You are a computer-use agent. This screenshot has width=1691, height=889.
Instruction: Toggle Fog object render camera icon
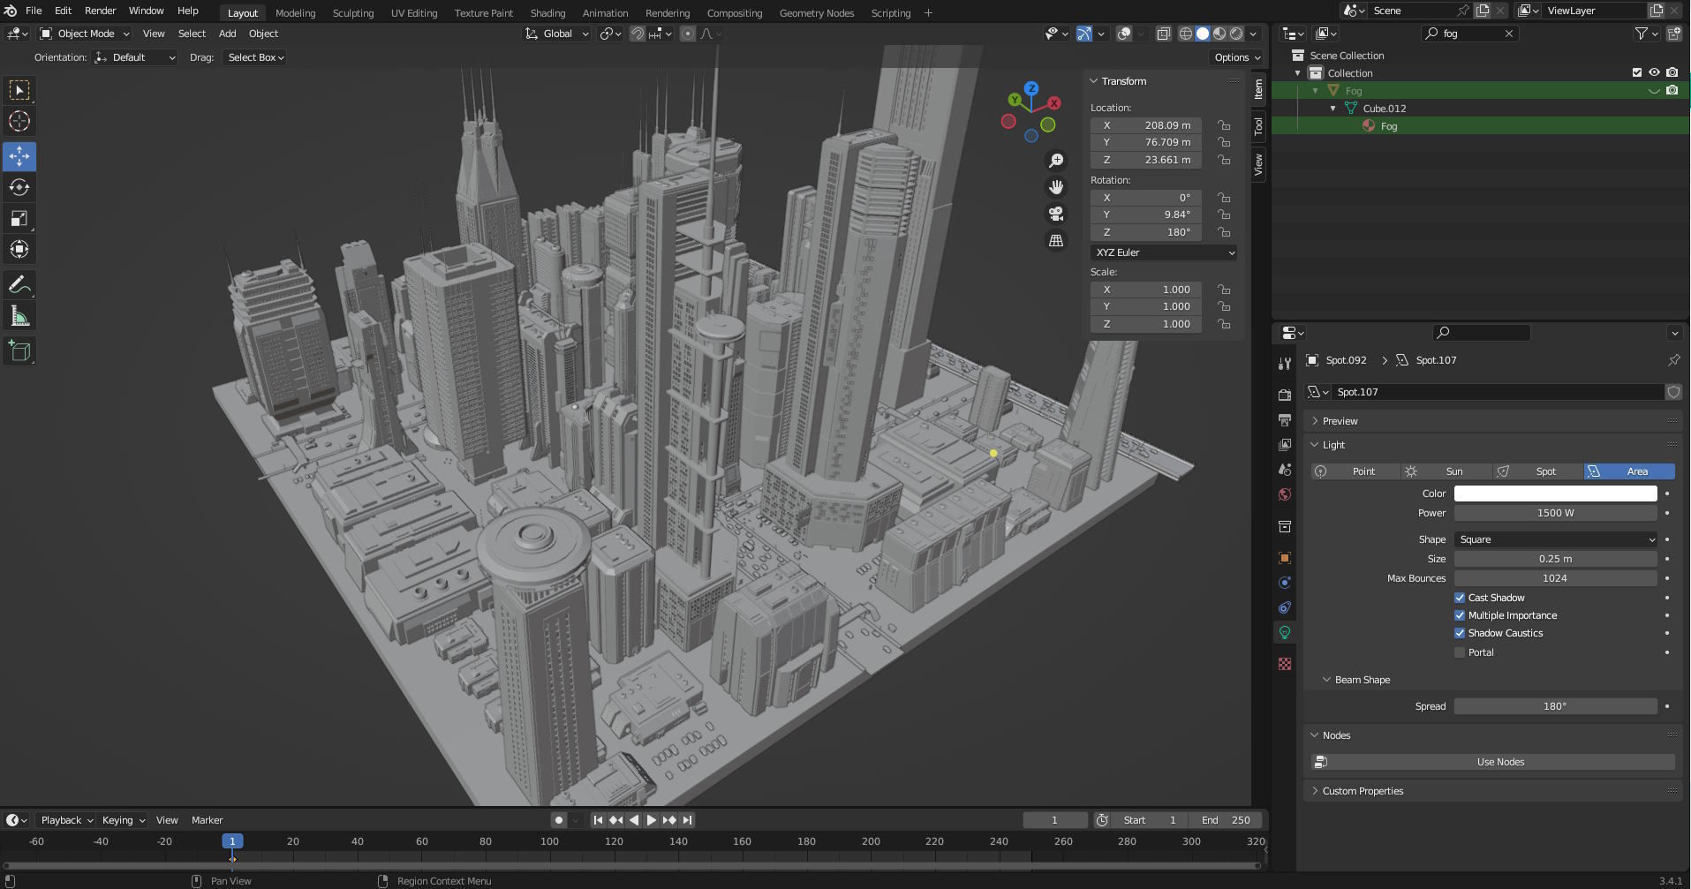point(1672,91)
